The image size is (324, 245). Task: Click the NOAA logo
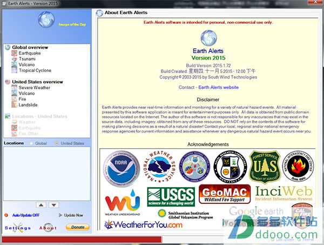point(122,169)
